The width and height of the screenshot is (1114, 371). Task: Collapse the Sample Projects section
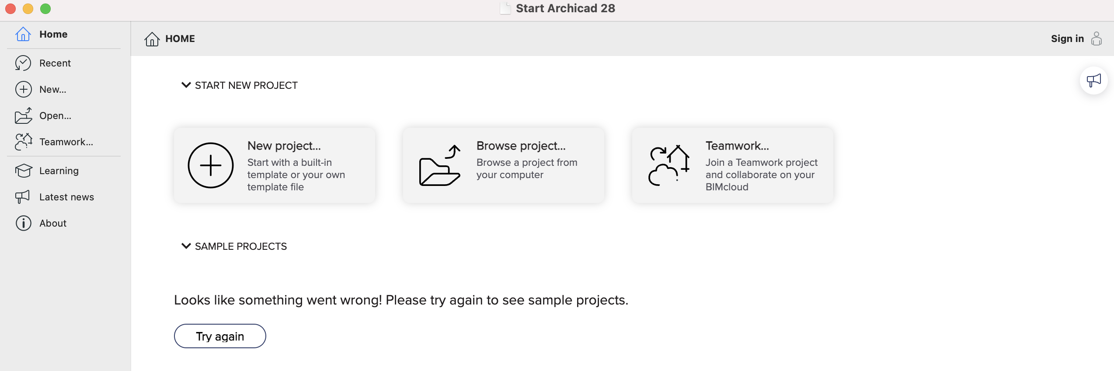click(186, 246)
